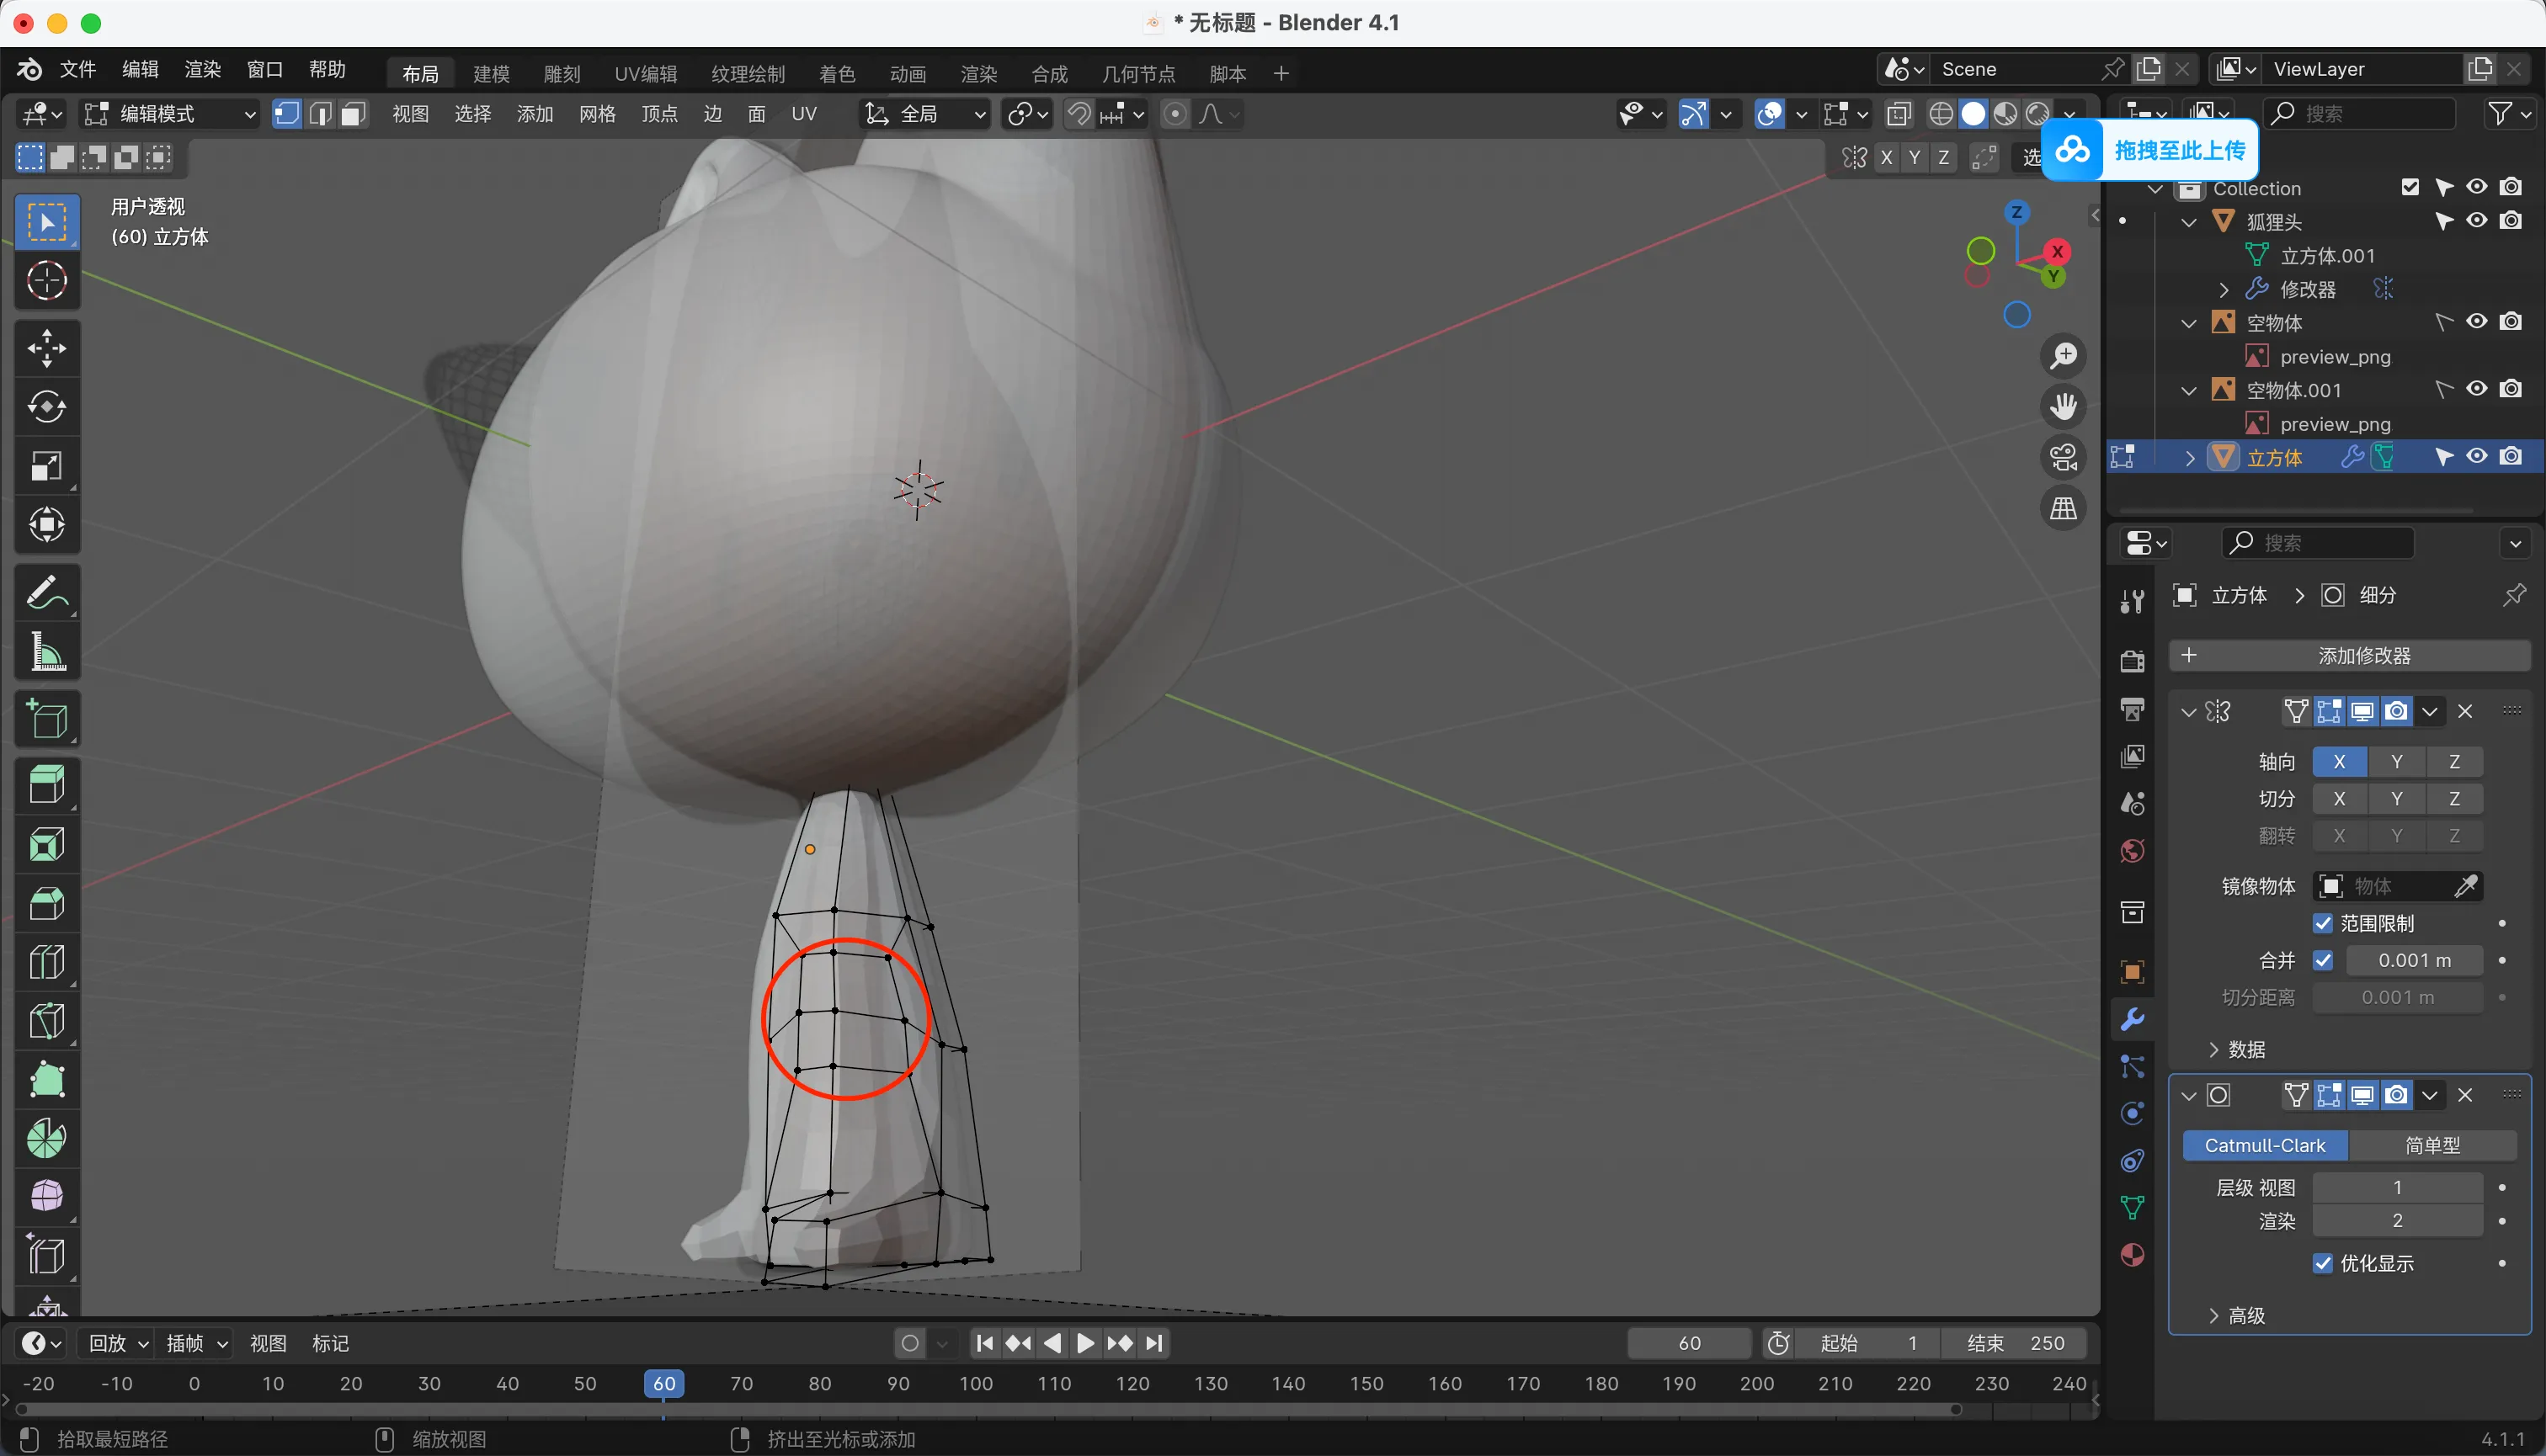Screen dimensions: 2546x1456
Task: Hide 狐狸头 object with eye icon
Action: (x=2476, y=221)
